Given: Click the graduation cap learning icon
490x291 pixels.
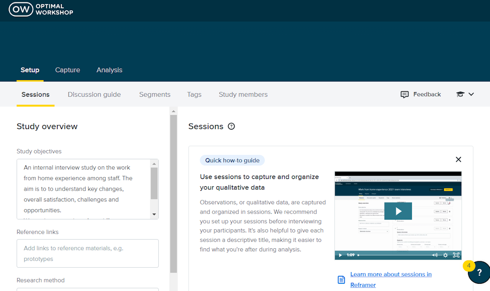Looking at the screenshot, I should [x=460, y=94].
